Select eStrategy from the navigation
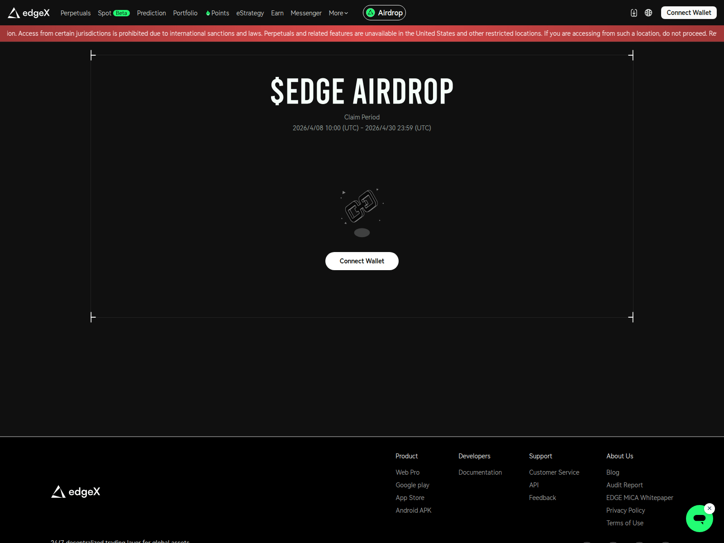724x543 pixels. [x=250, y=13]
